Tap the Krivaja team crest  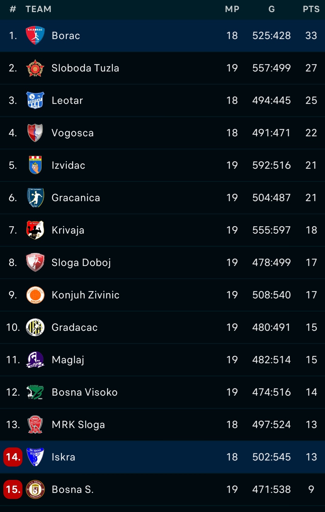[35, 230]
